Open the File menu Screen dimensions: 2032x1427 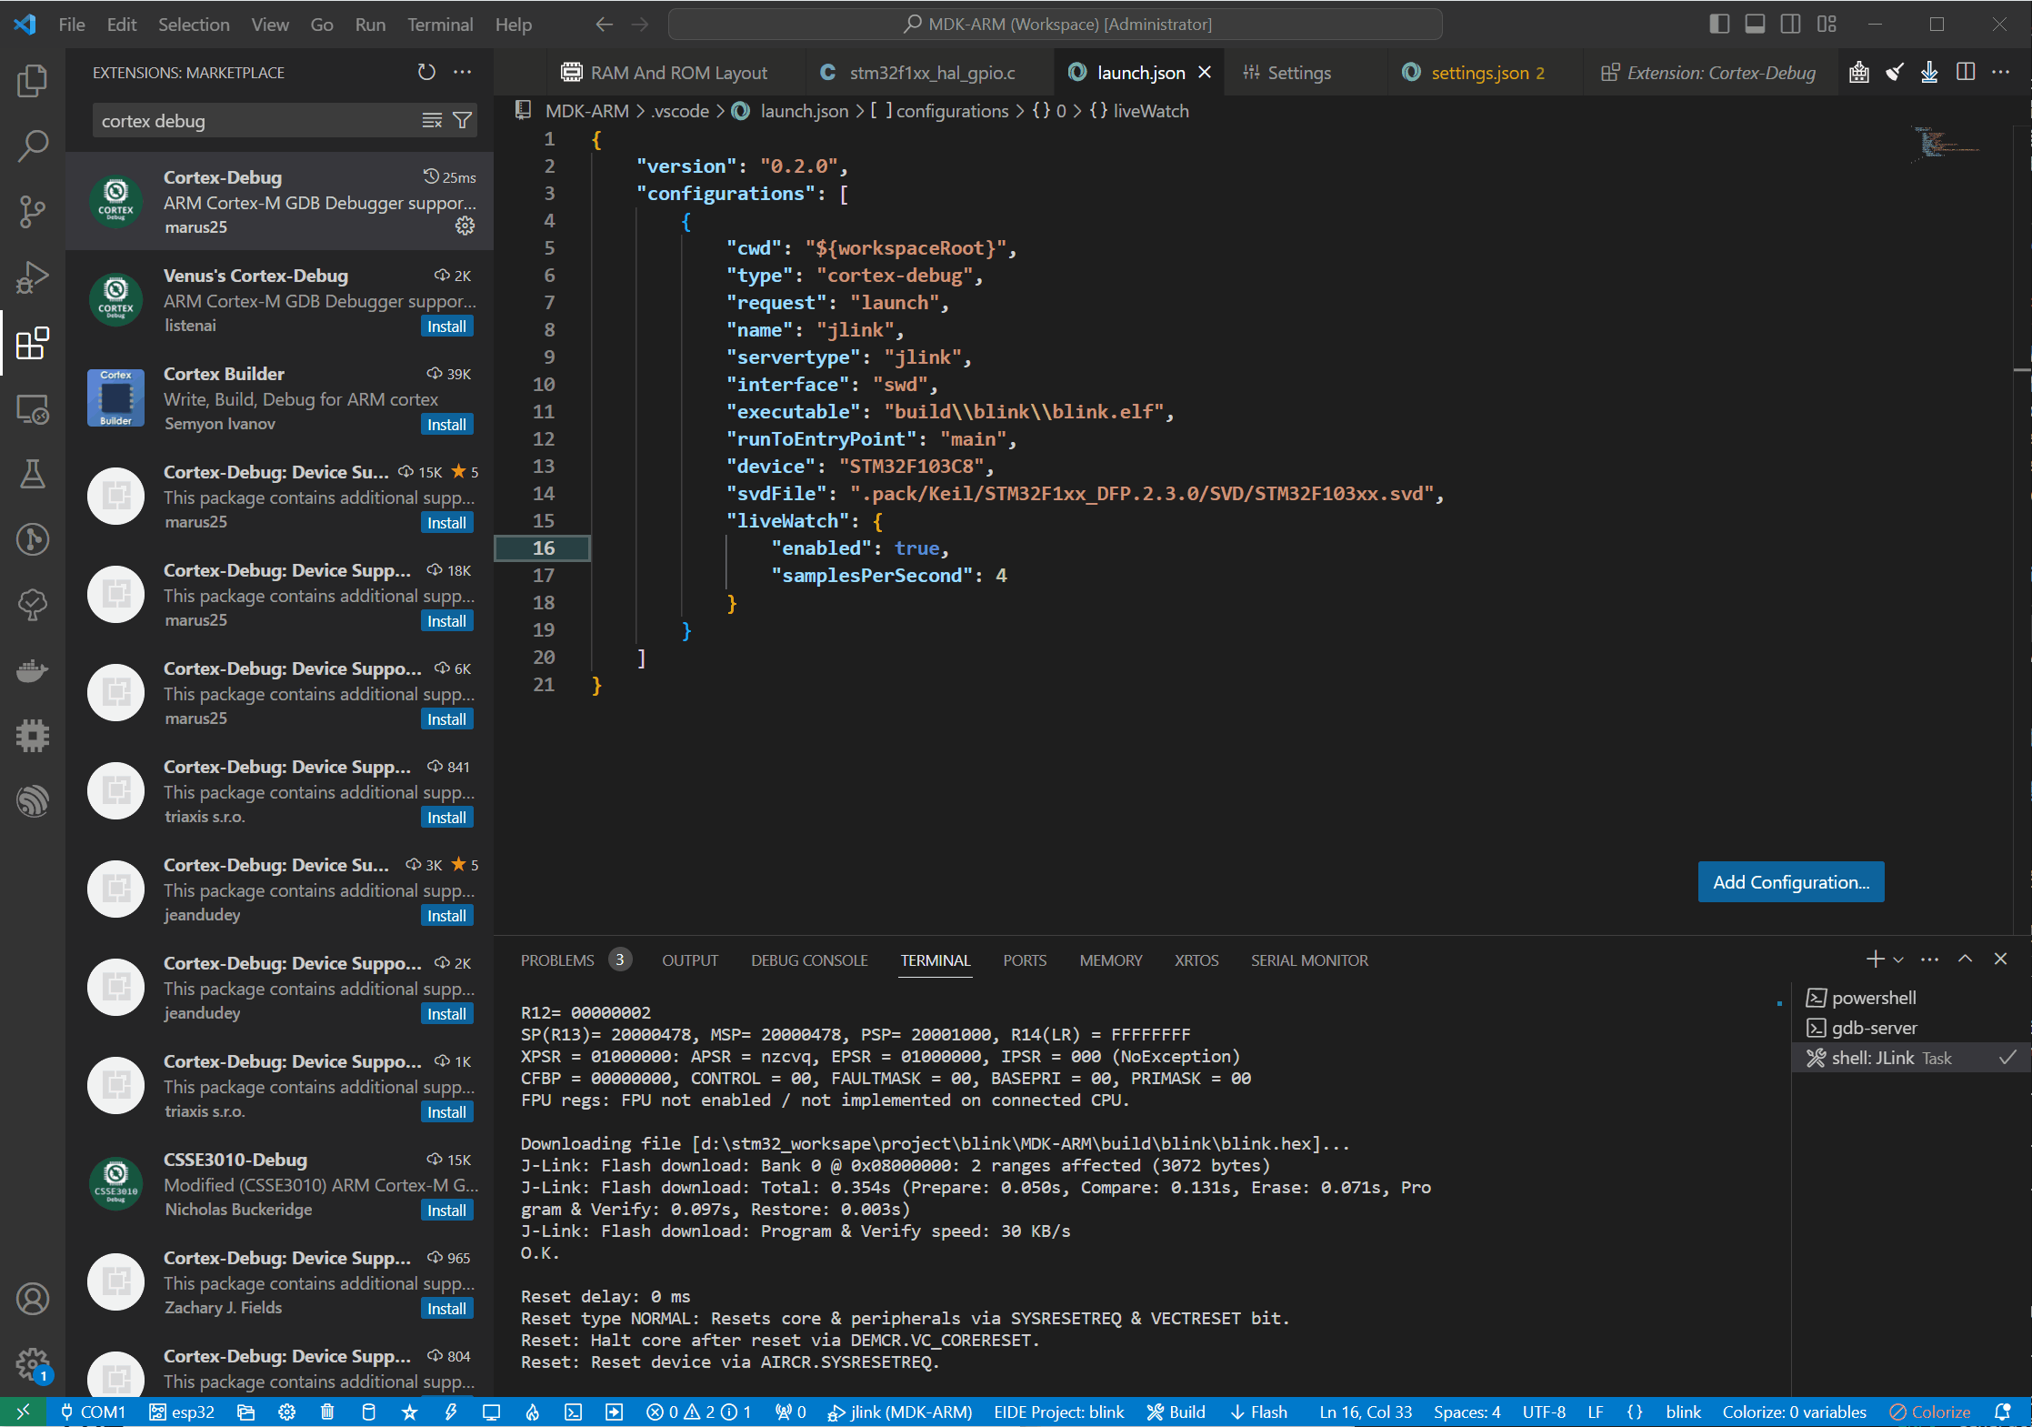[72, 25]
